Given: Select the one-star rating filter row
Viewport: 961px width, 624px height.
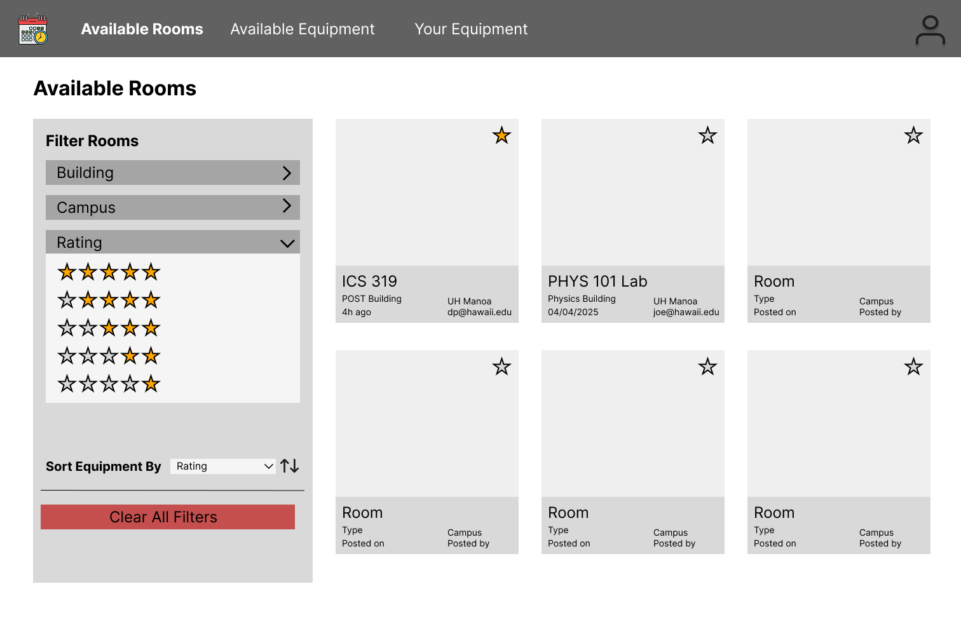Looking at the screenshot, I should pos(109,384).
